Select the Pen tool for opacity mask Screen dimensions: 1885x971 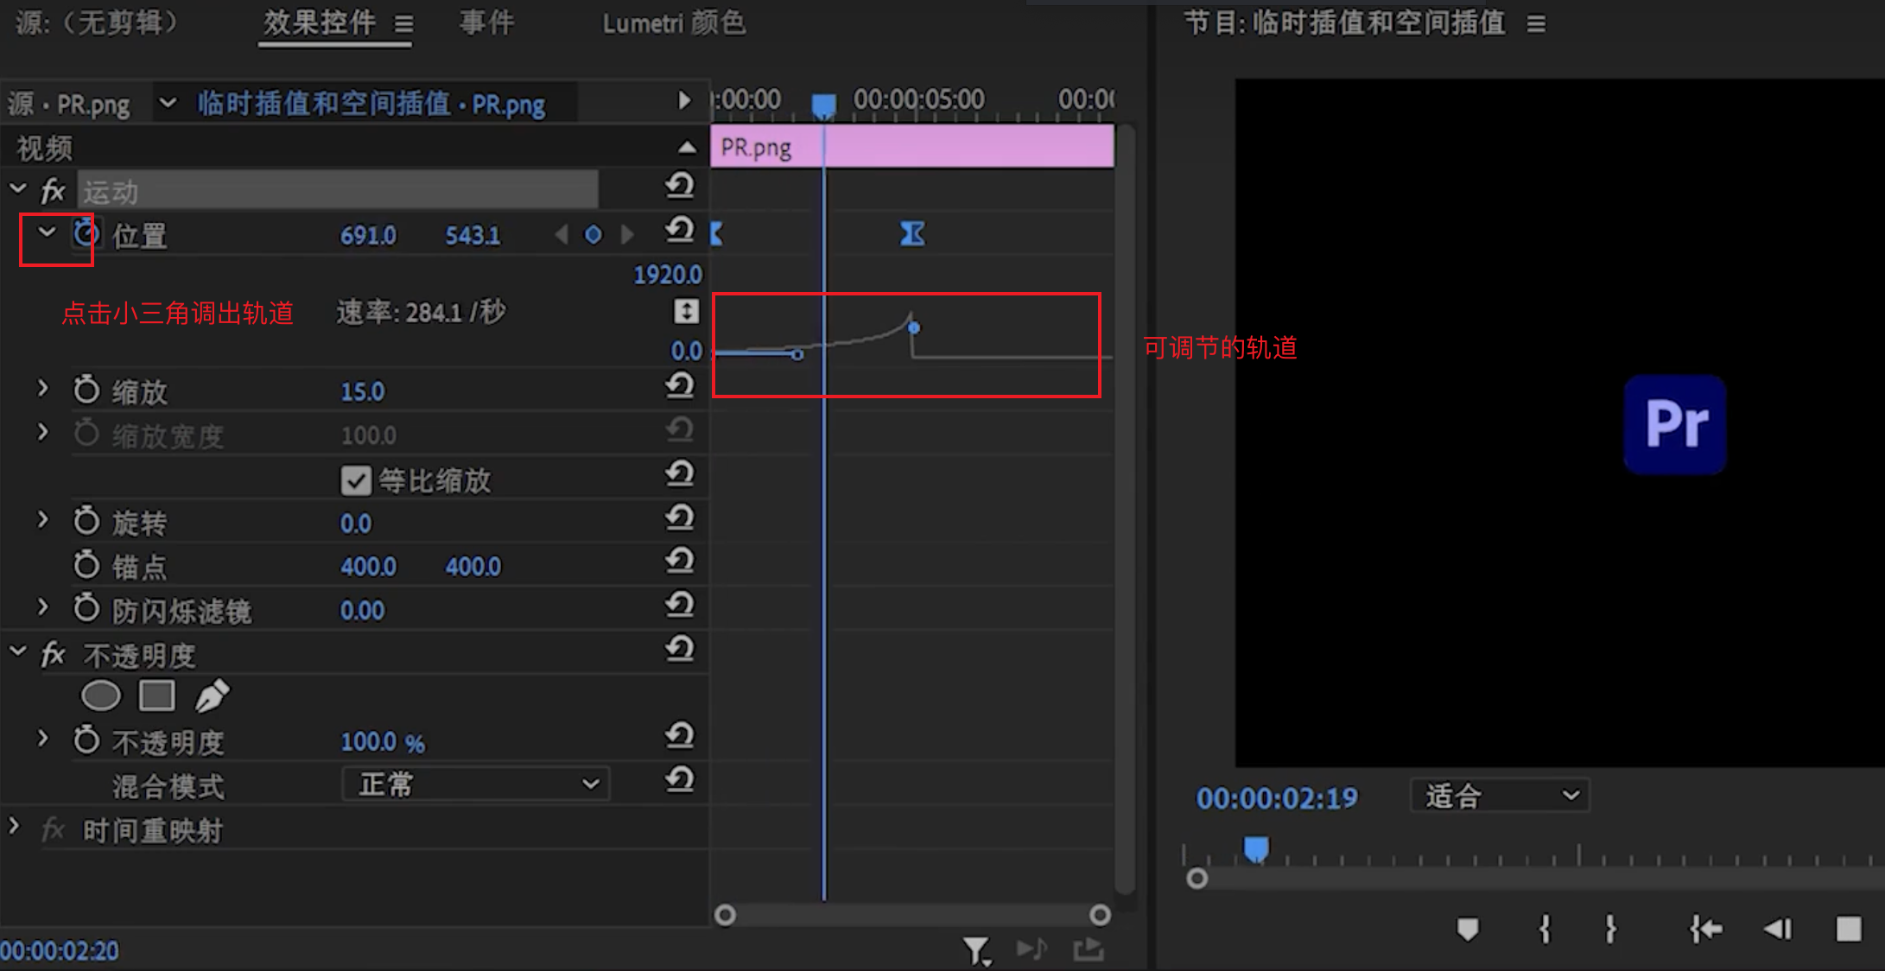pyautogui.click(x=212, y=695)
